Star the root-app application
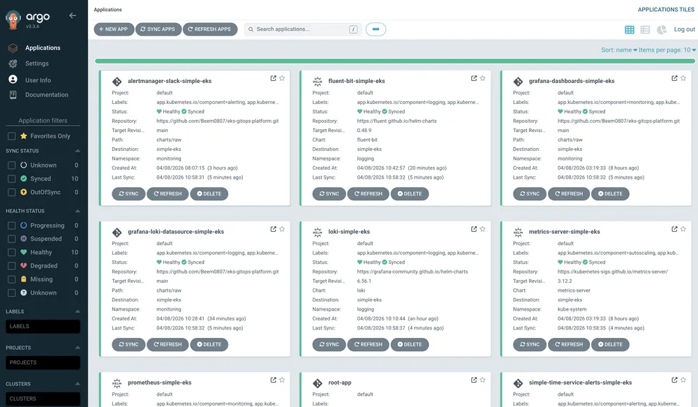 pos(482,380)
